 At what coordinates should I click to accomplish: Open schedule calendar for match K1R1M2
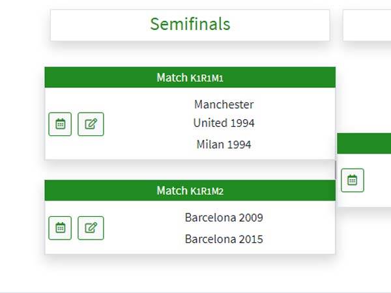pos(60,228)
